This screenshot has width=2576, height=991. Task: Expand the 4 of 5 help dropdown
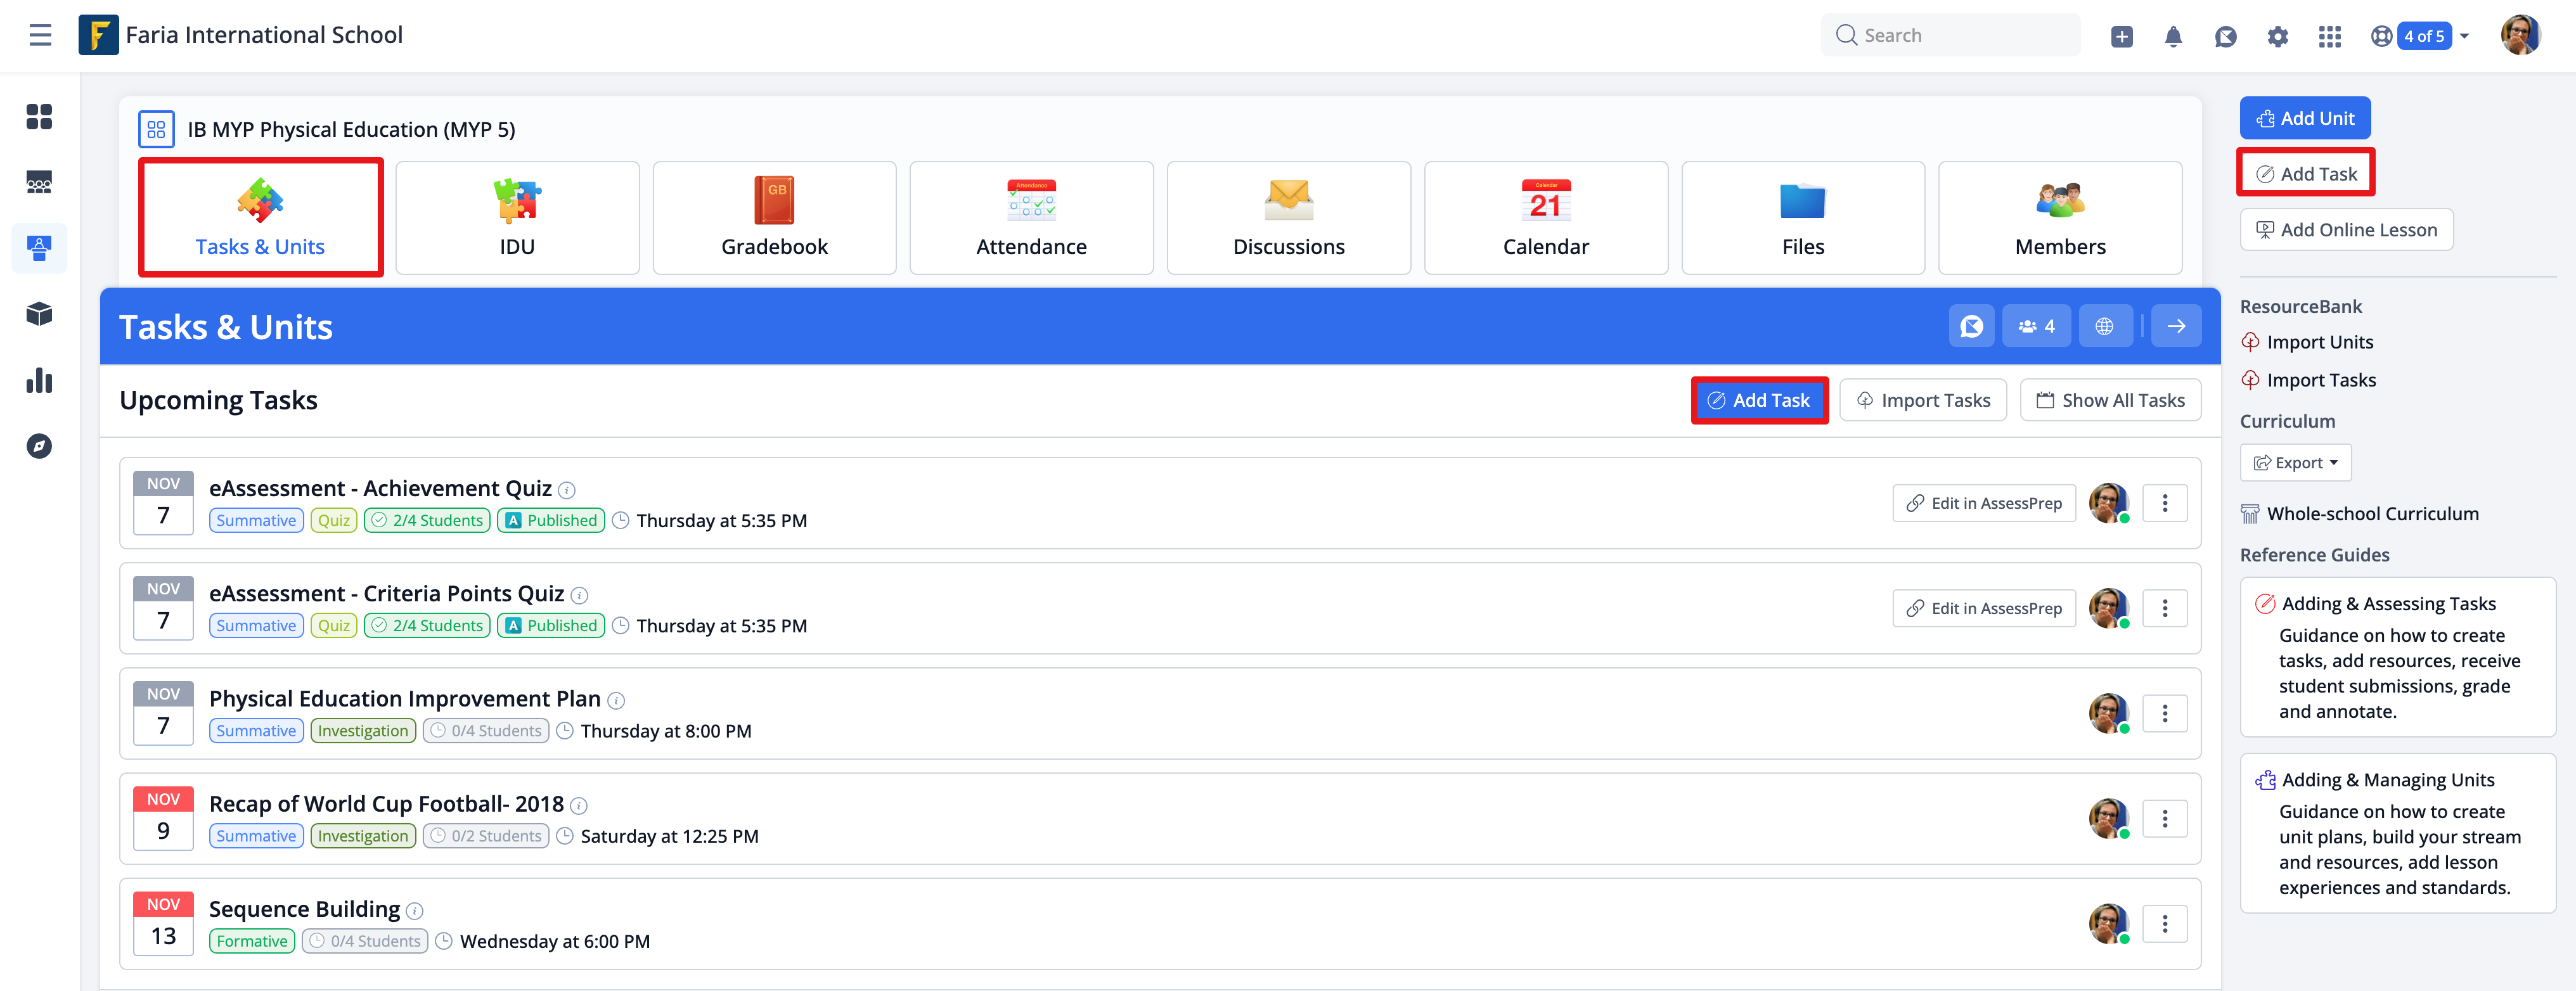coord(2424,36)
